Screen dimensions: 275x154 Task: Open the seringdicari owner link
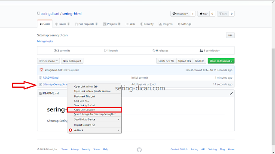[x=50, y=14]
